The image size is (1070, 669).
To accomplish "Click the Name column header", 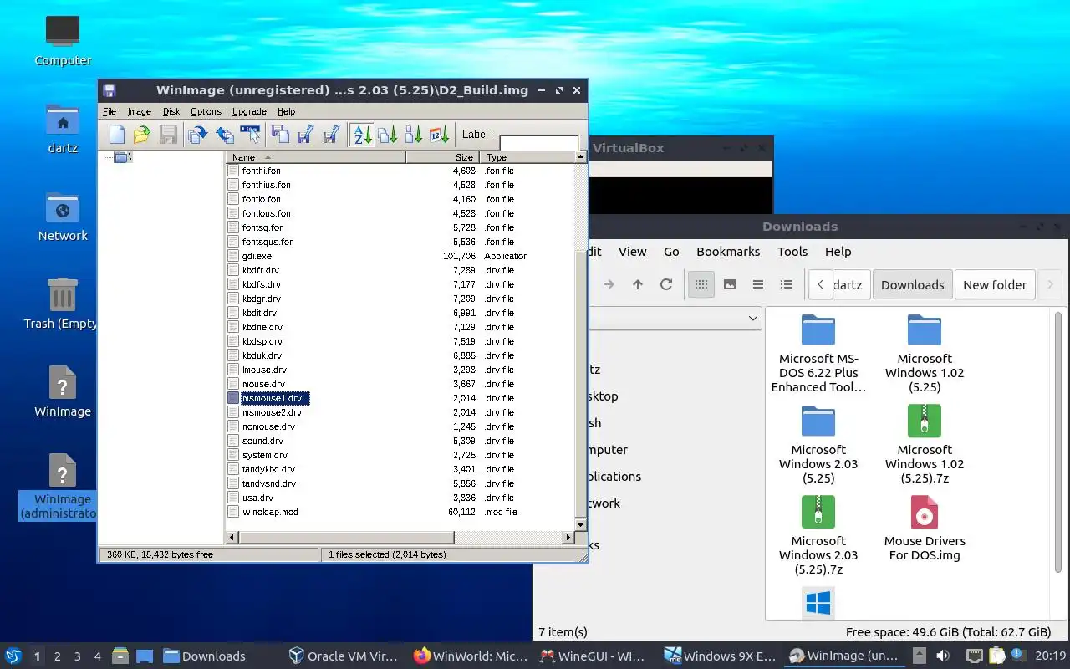I will [x=316, y=157].
